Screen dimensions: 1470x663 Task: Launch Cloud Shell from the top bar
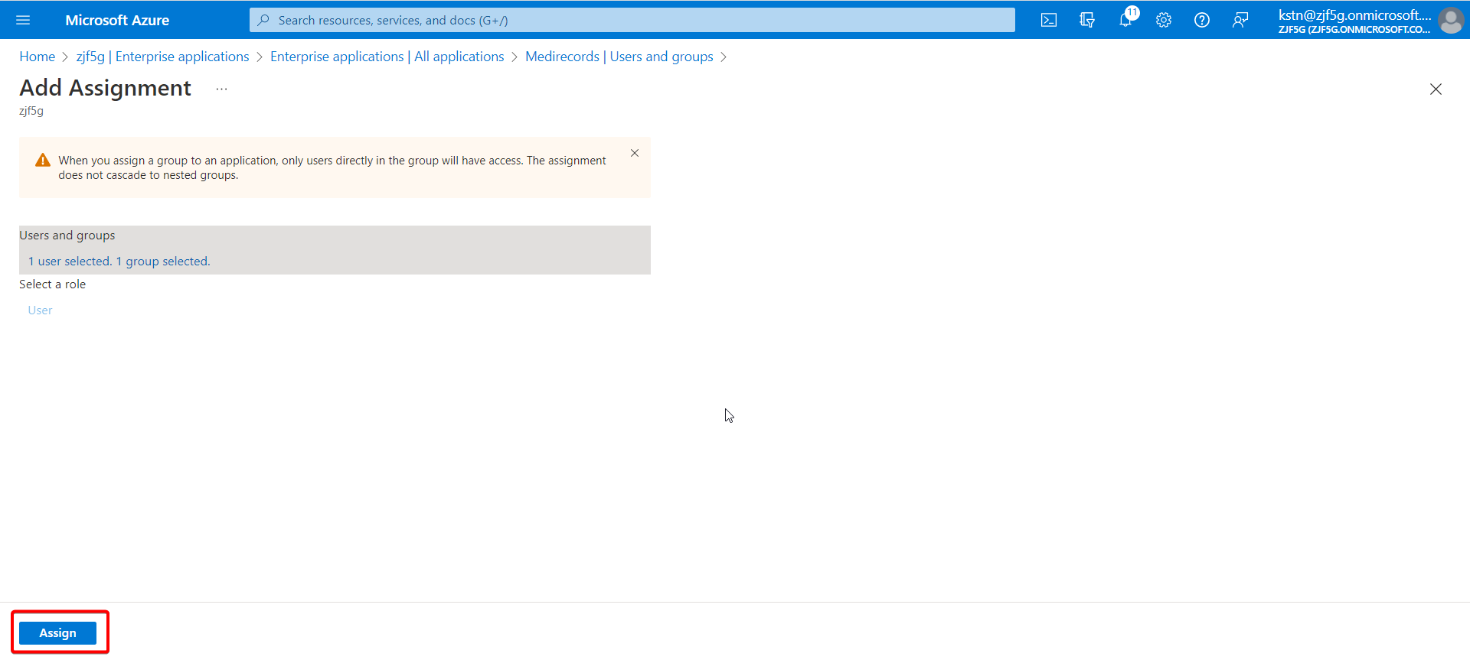pyautogui.click(x=1049, y=20)
